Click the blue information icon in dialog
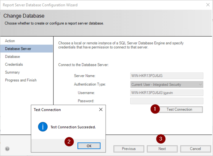This screenshot has height=156, width=213. click(43, 127)
